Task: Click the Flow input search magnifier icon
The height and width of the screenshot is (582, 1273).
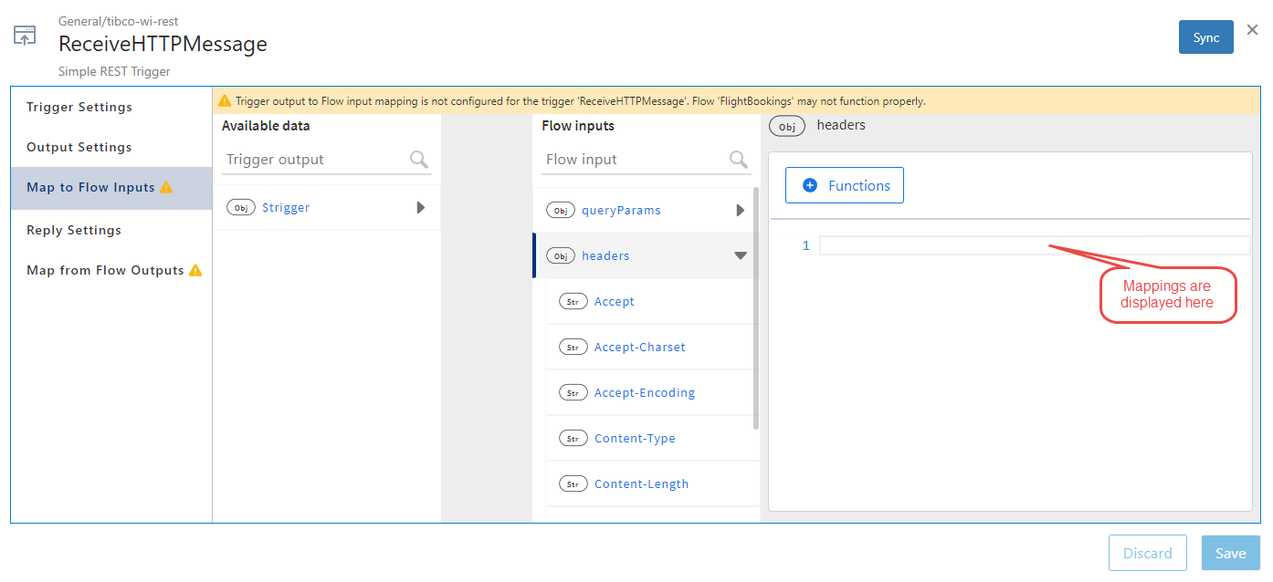Action: click(739, 160)
